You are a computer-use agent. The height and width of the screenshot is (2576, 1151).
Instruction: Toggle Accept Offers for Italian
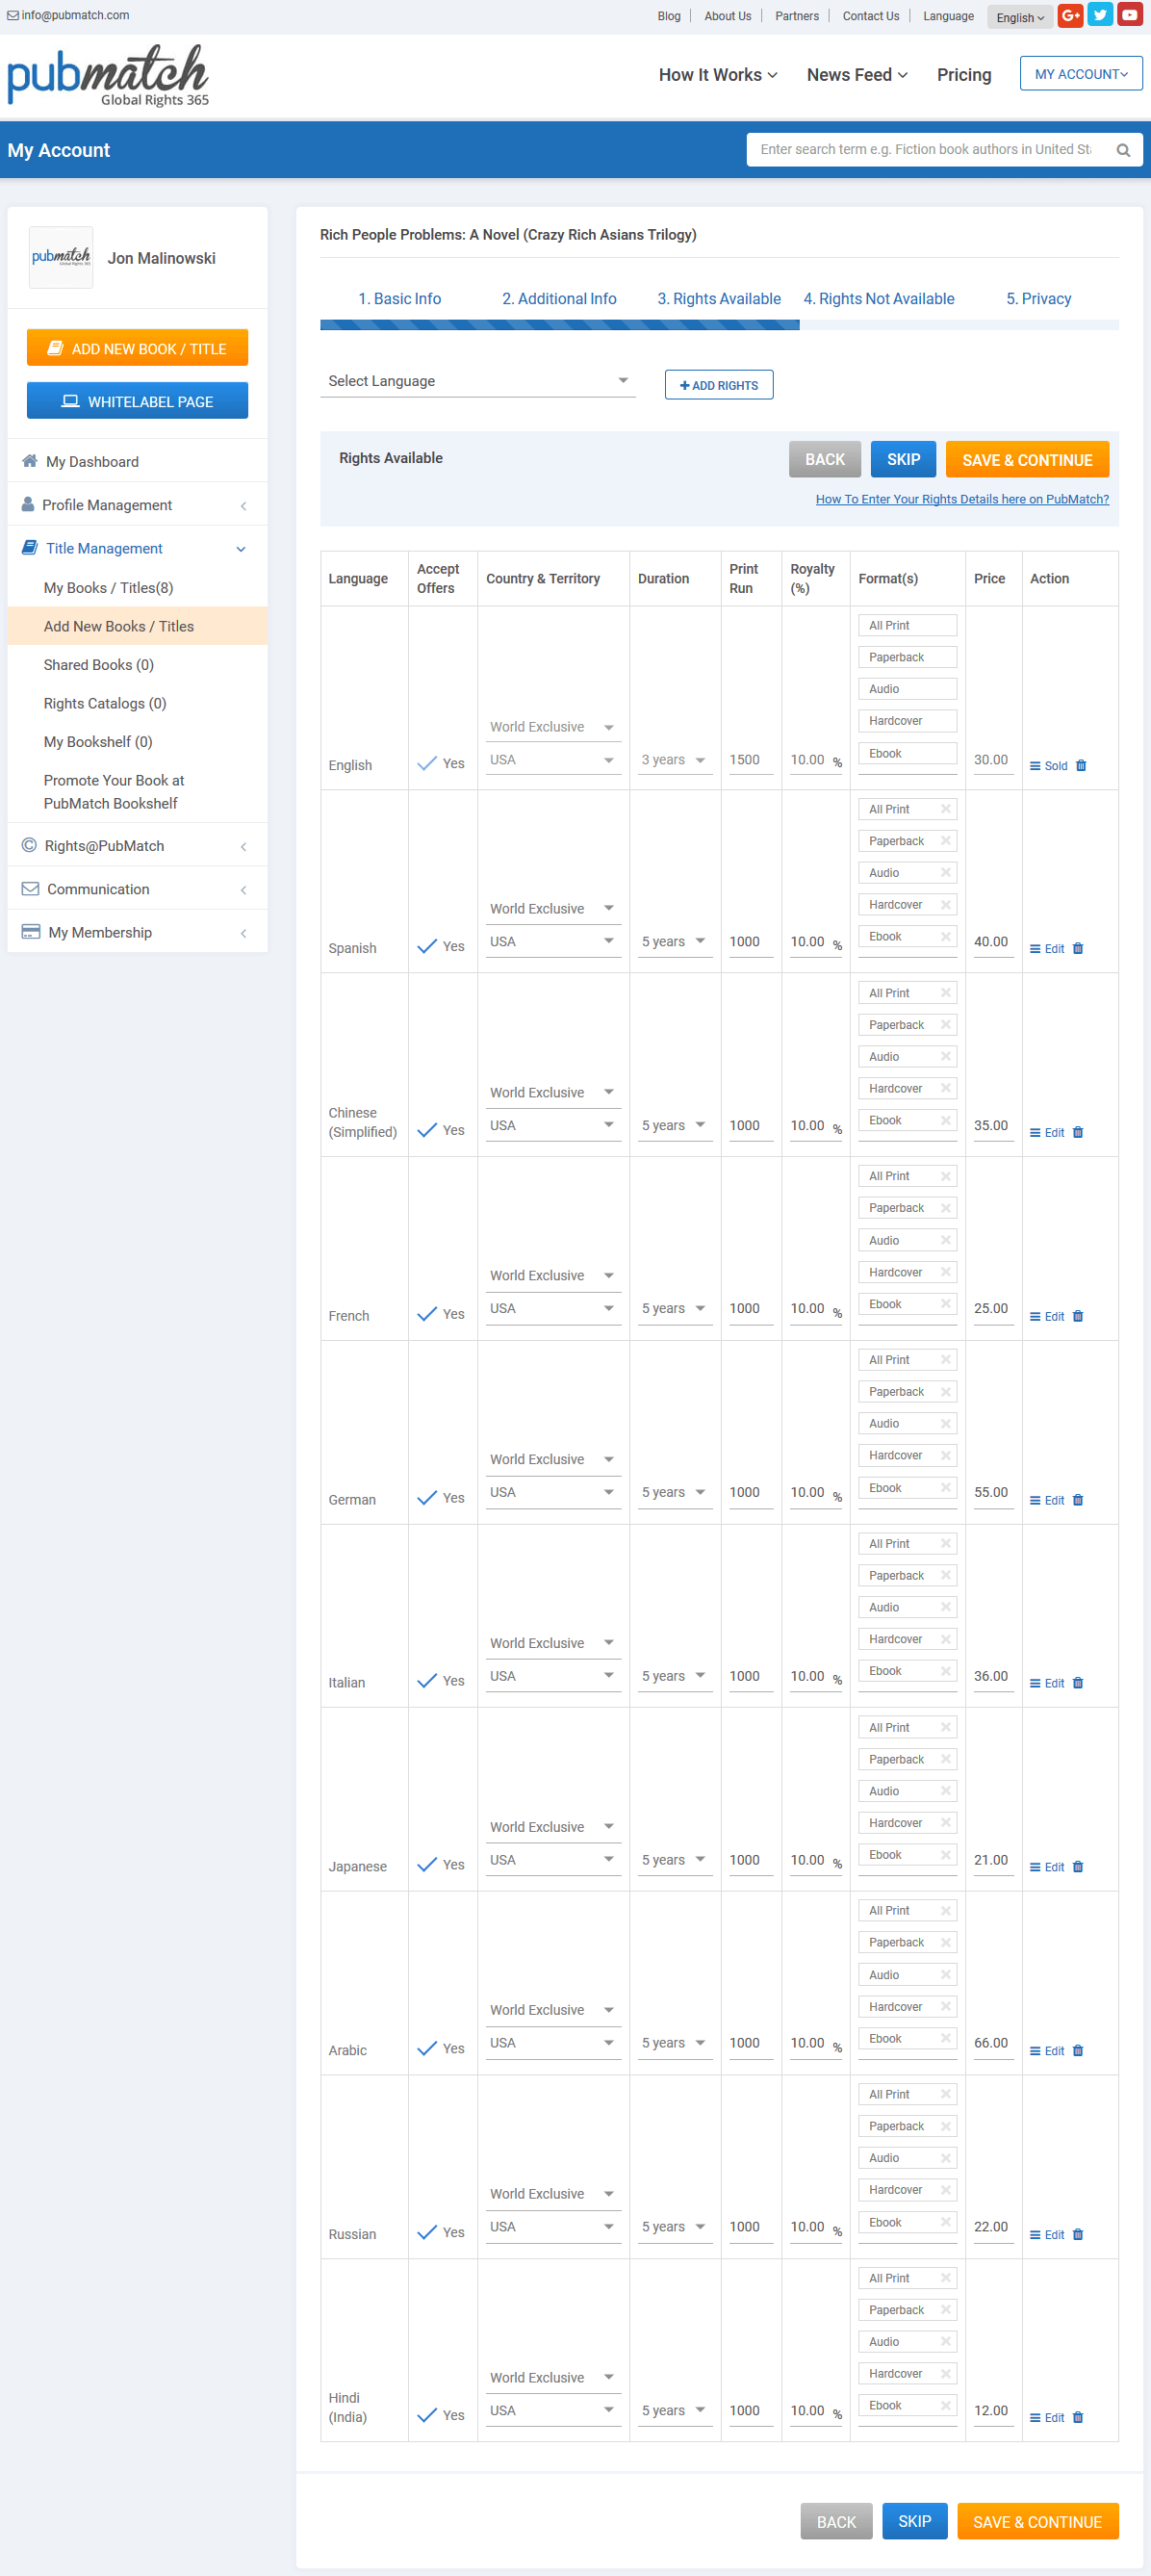427,1681
